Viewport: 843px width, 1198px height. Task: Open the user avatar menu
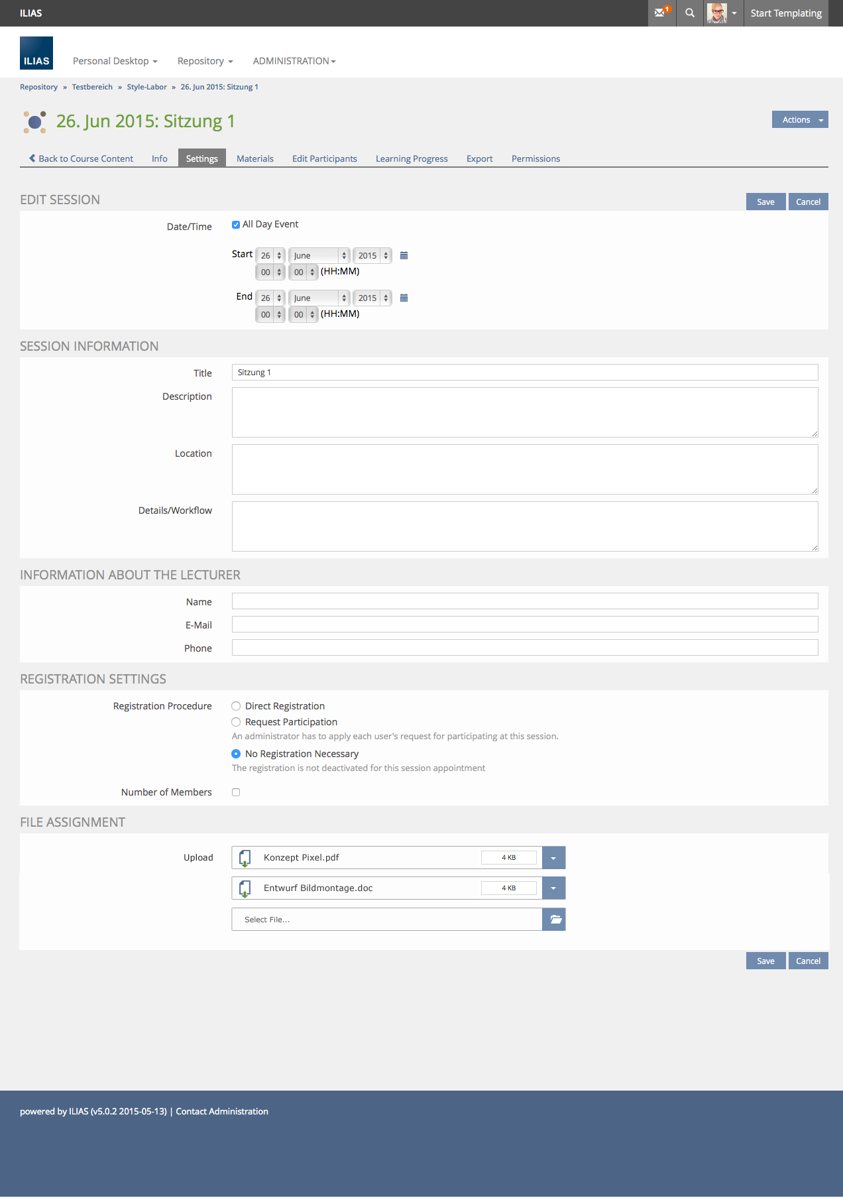pyautogui.click(x=722, y=13)
